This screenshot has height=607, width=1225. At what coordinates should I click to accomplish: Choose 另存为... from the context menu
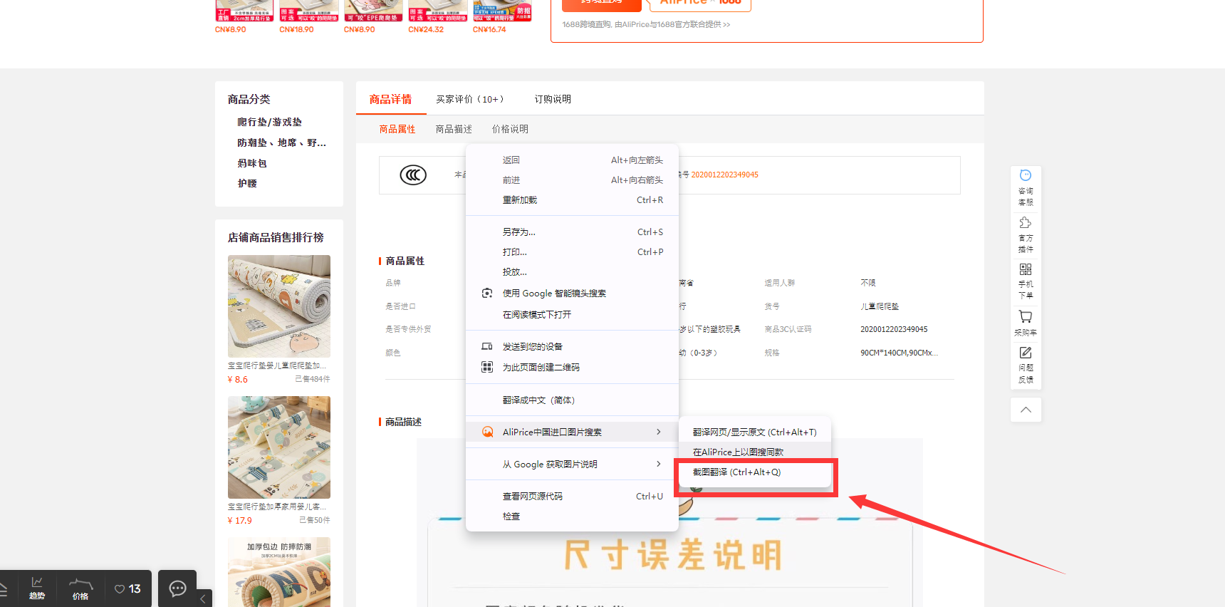572,232
